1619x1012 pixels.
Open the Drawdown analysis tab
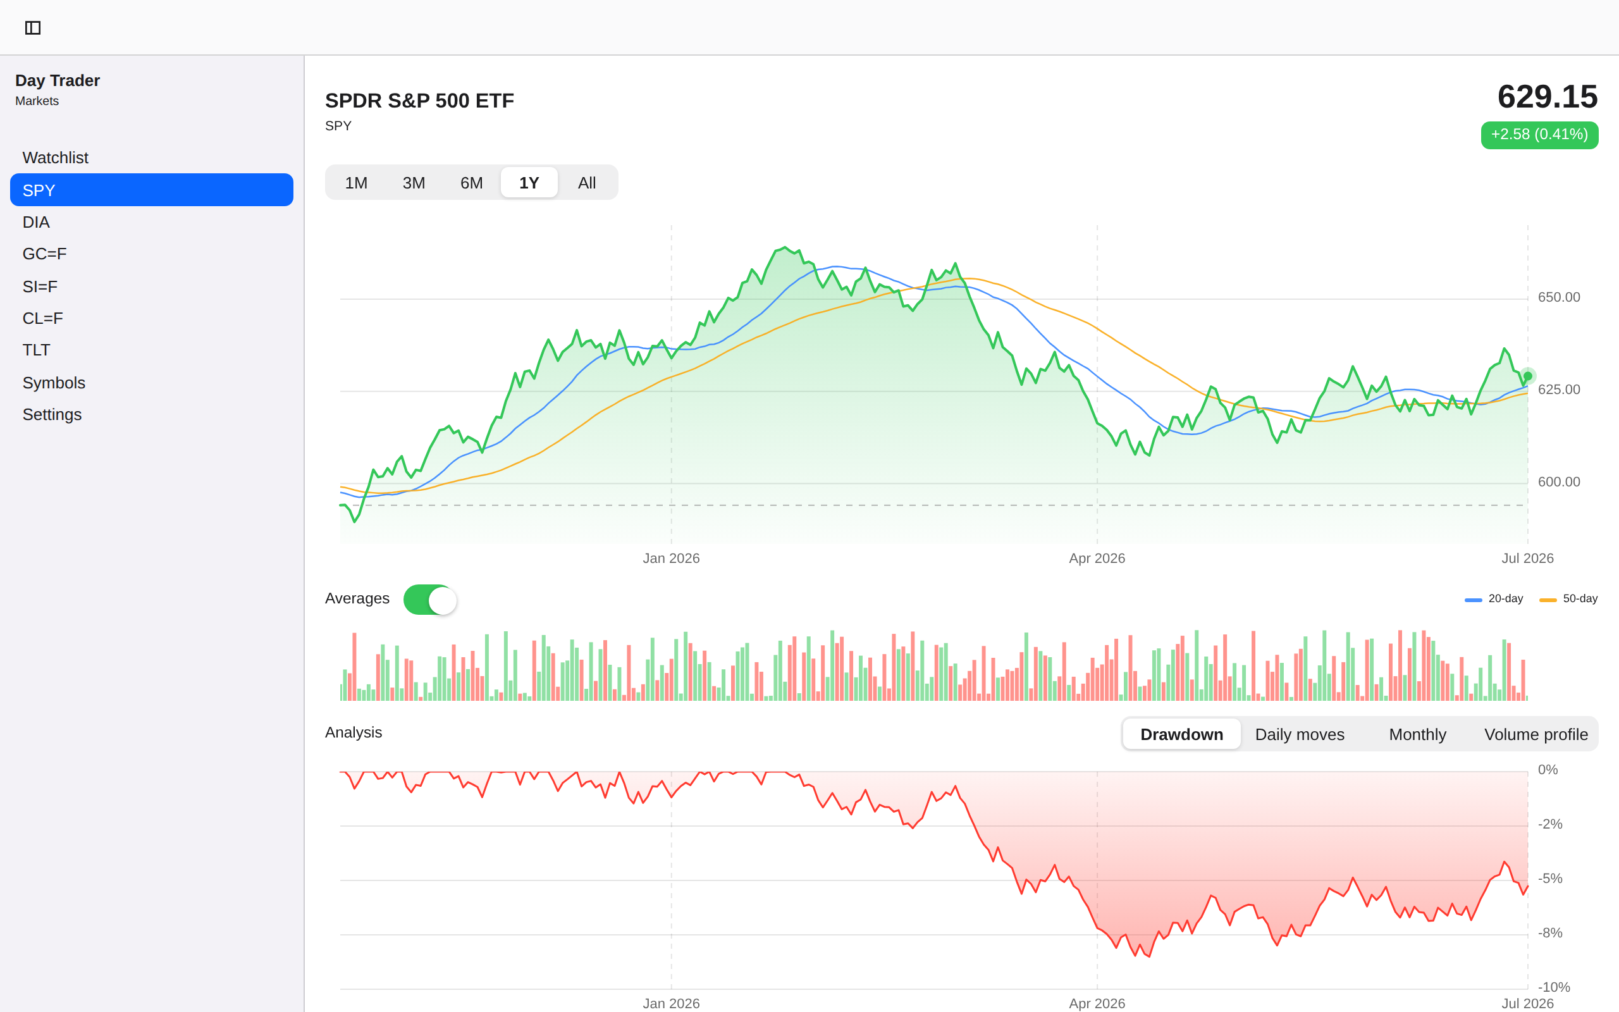click(1181, 734)
